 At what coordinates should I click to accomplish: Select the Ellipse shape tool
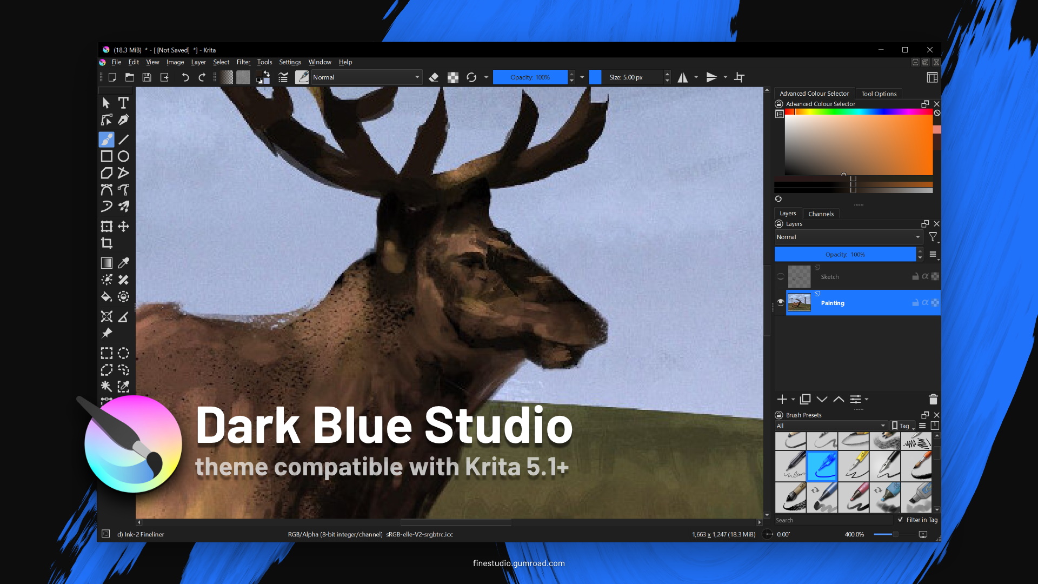(x=123, y=156)
